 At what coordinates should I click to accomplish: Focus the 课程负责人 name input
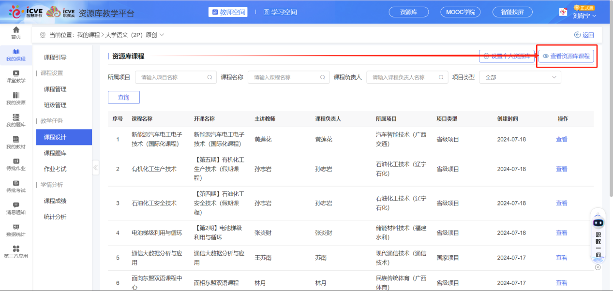pos(407,77)
